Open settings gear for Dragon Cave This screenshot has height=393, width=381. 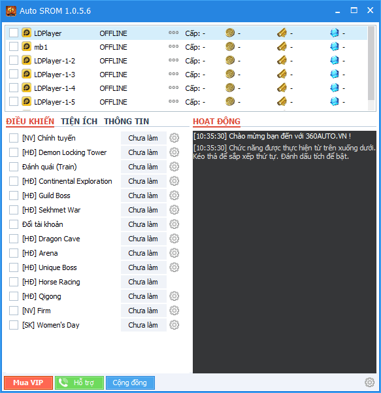tap(174, 239)
